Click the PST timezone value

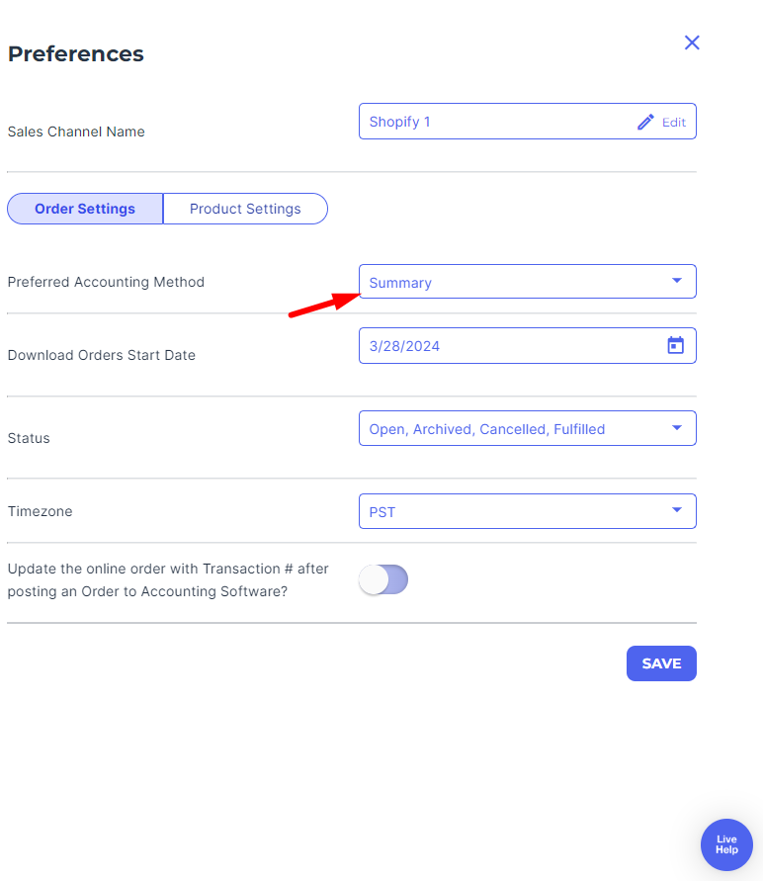pos(382,512)
